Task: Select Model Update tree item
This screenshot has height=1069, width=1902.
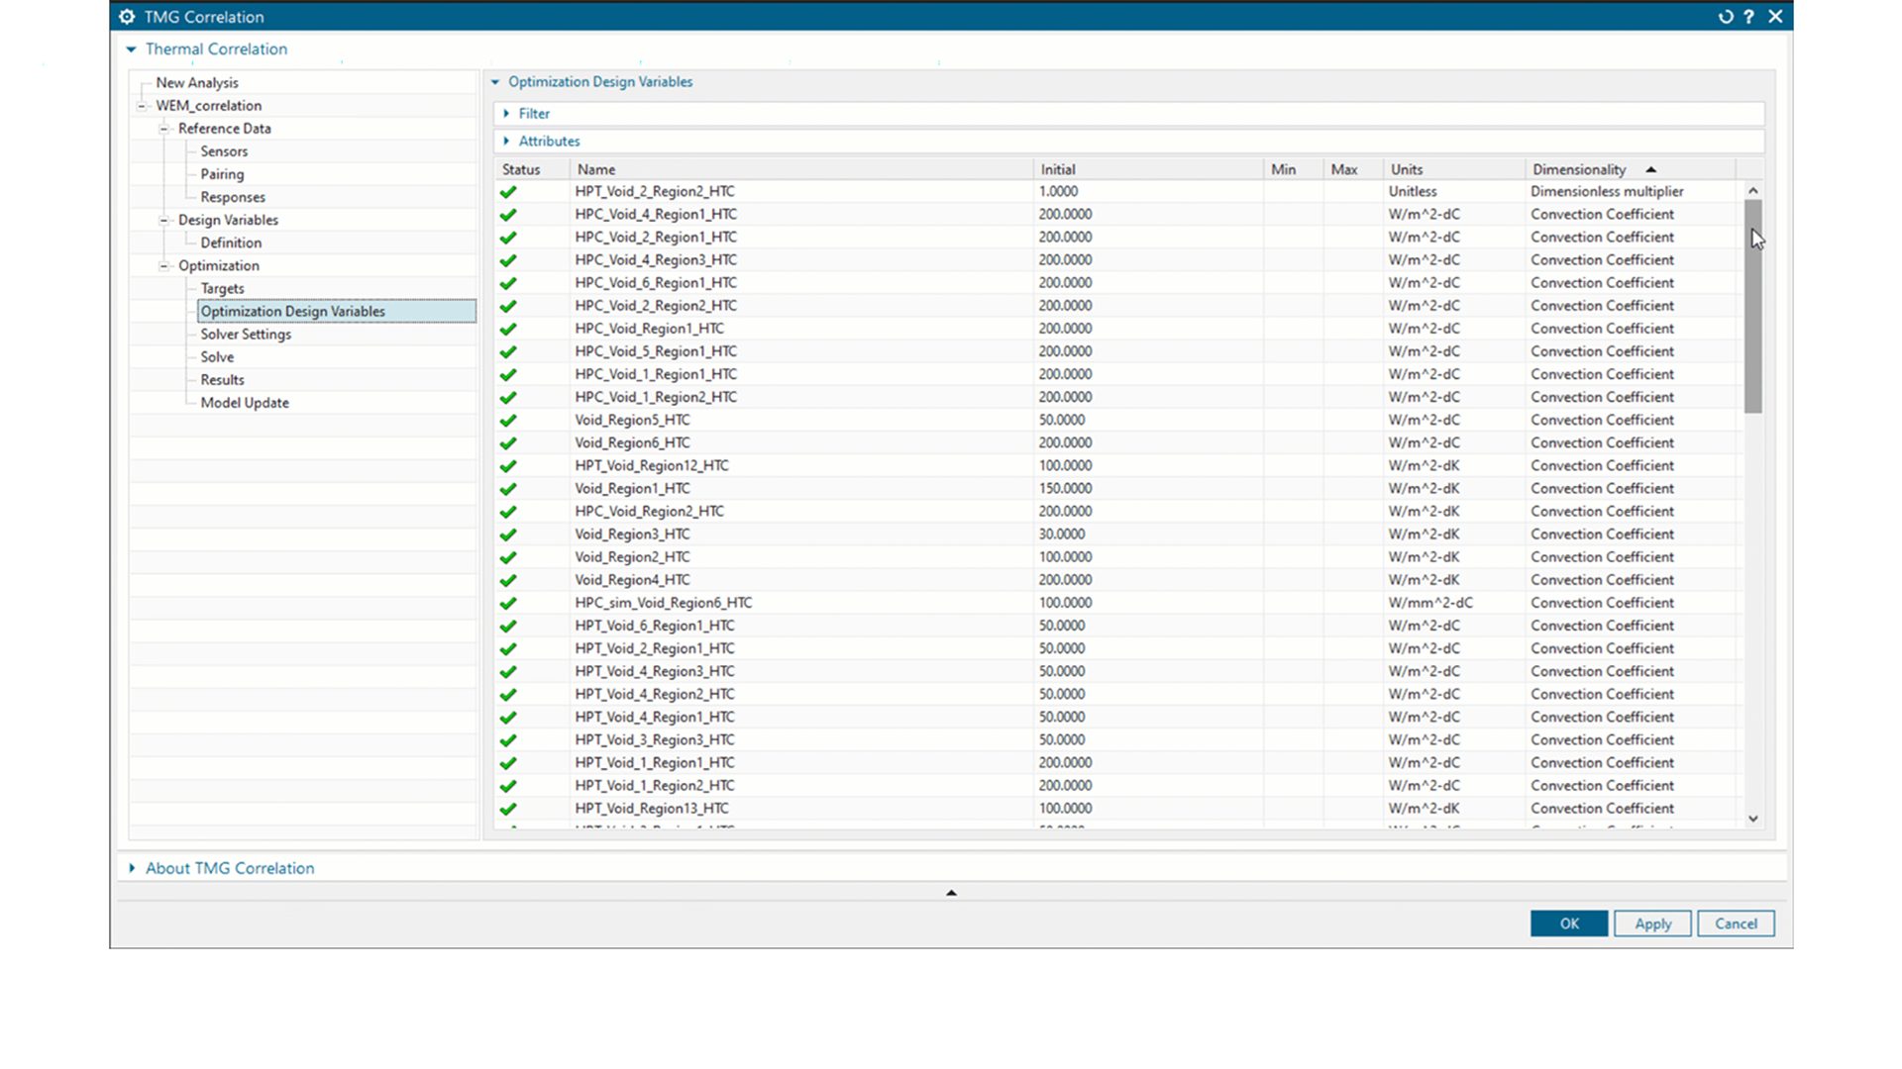Action: coord(245,403)
